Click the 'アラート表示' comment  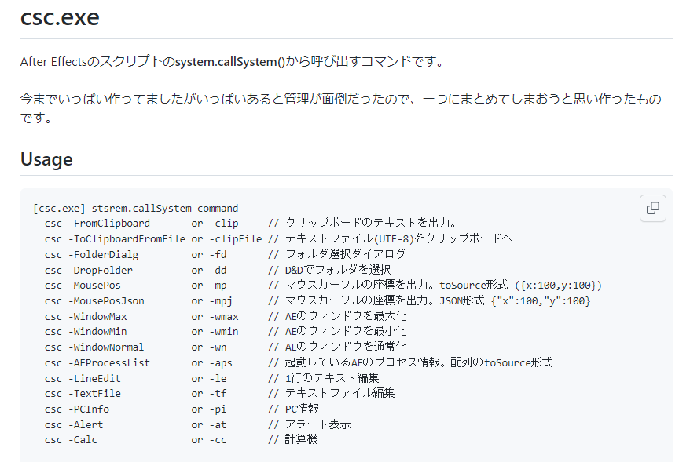point(317,424)
